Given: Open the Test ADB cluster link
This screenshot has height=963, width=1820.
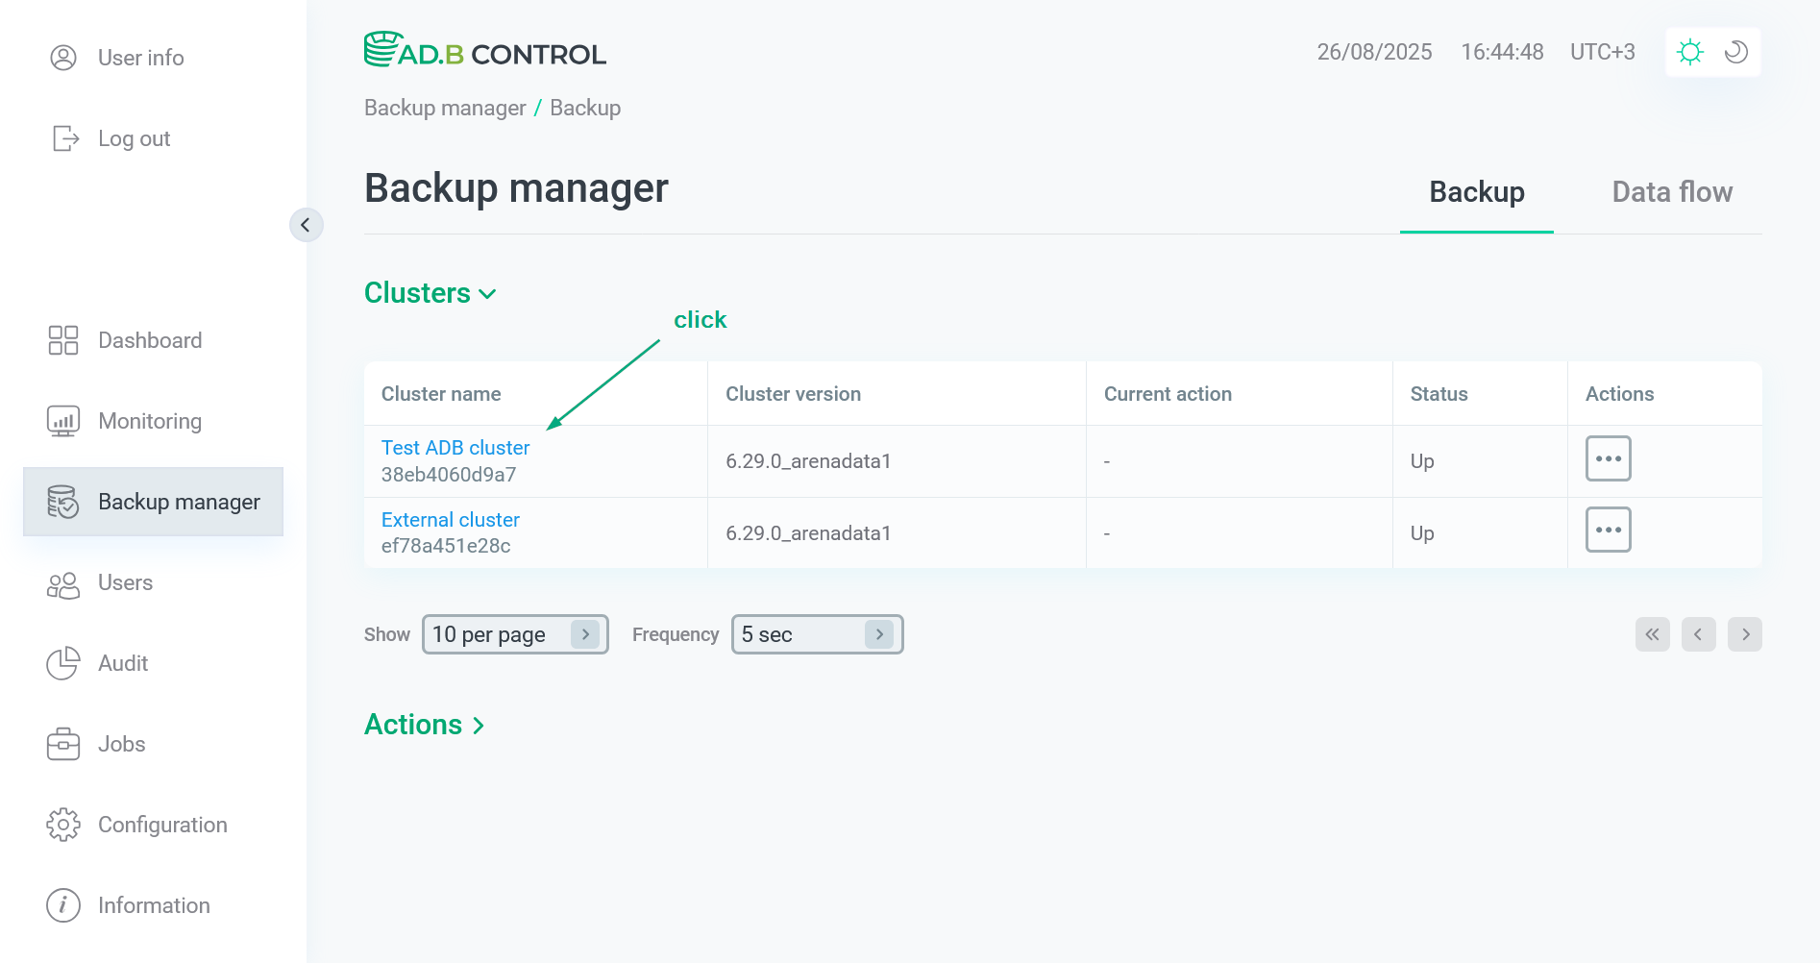Looking at the screenshot, I should (x=455, y=447).
